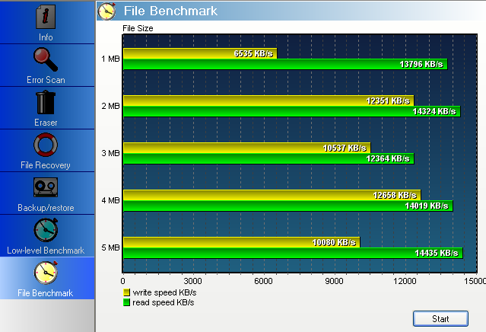Click the 14435 KB/s read bar value
This screenshot has height=332, width=486.
(437, 253)
